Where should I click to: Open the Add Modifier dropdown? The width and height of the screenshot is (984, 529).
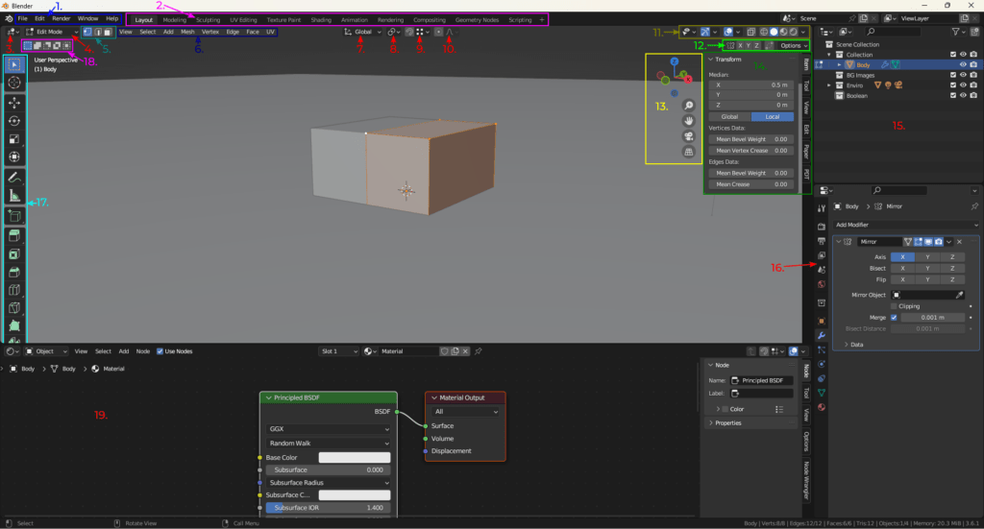[x=905, y=223]
